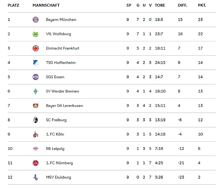Click the Bayer 04 Leverkusen crest
The height and width of the screenshot is (188, 220).
coord(36,105)
